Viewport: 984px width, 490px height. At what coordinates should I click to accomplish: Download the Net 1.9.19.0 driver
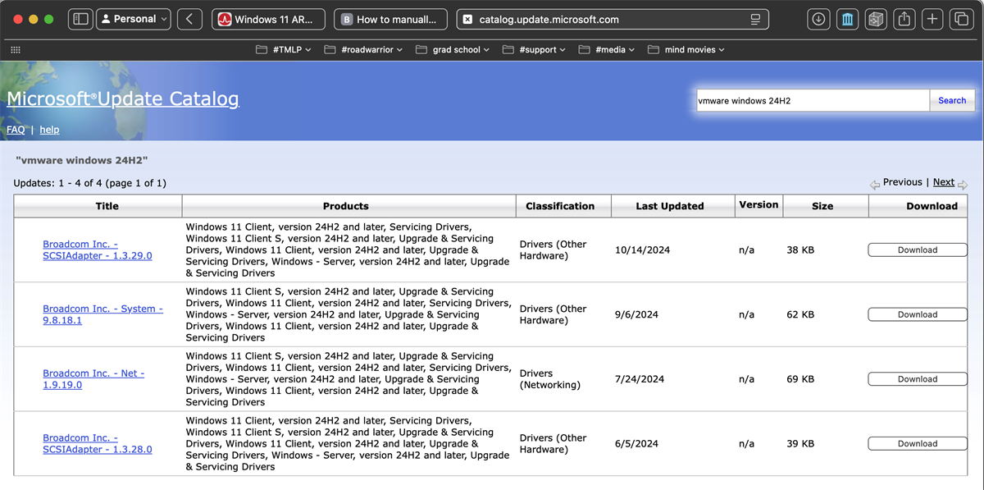(x=918, y=379)
